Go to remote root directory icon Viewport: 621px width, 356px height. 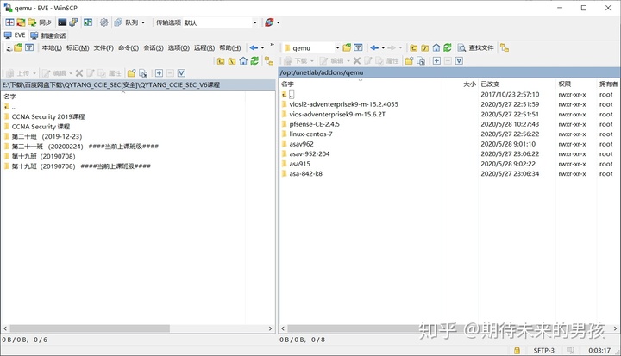[x=424, y=48]
